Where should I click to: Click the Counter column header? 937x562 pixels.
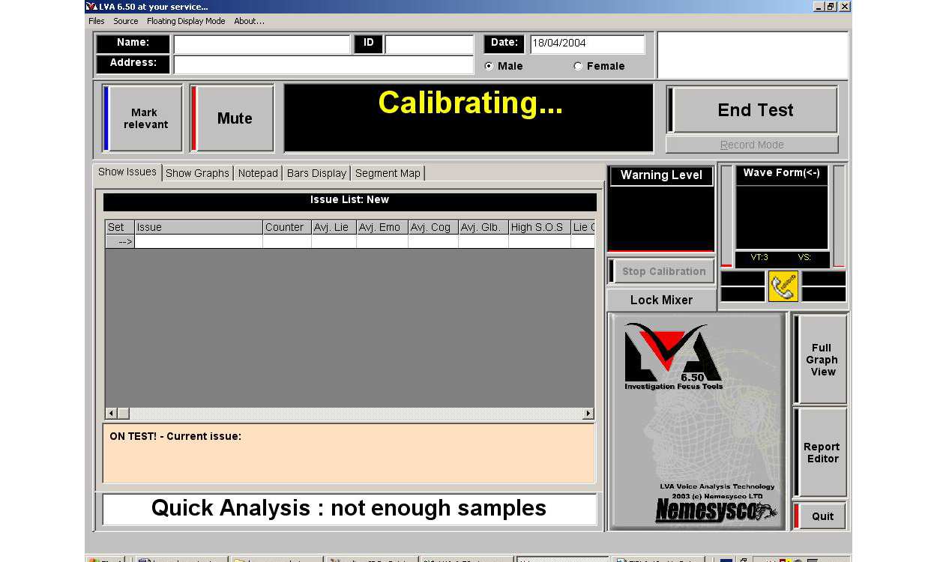tap(287, 227)
